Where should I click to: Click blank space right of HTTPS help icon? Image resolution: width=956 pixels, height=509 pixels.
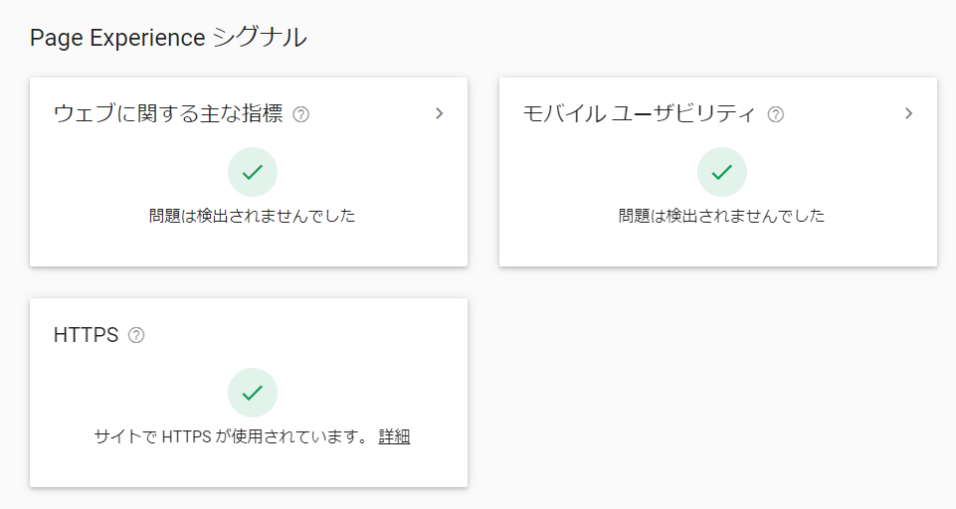click(x=298, y=336)
